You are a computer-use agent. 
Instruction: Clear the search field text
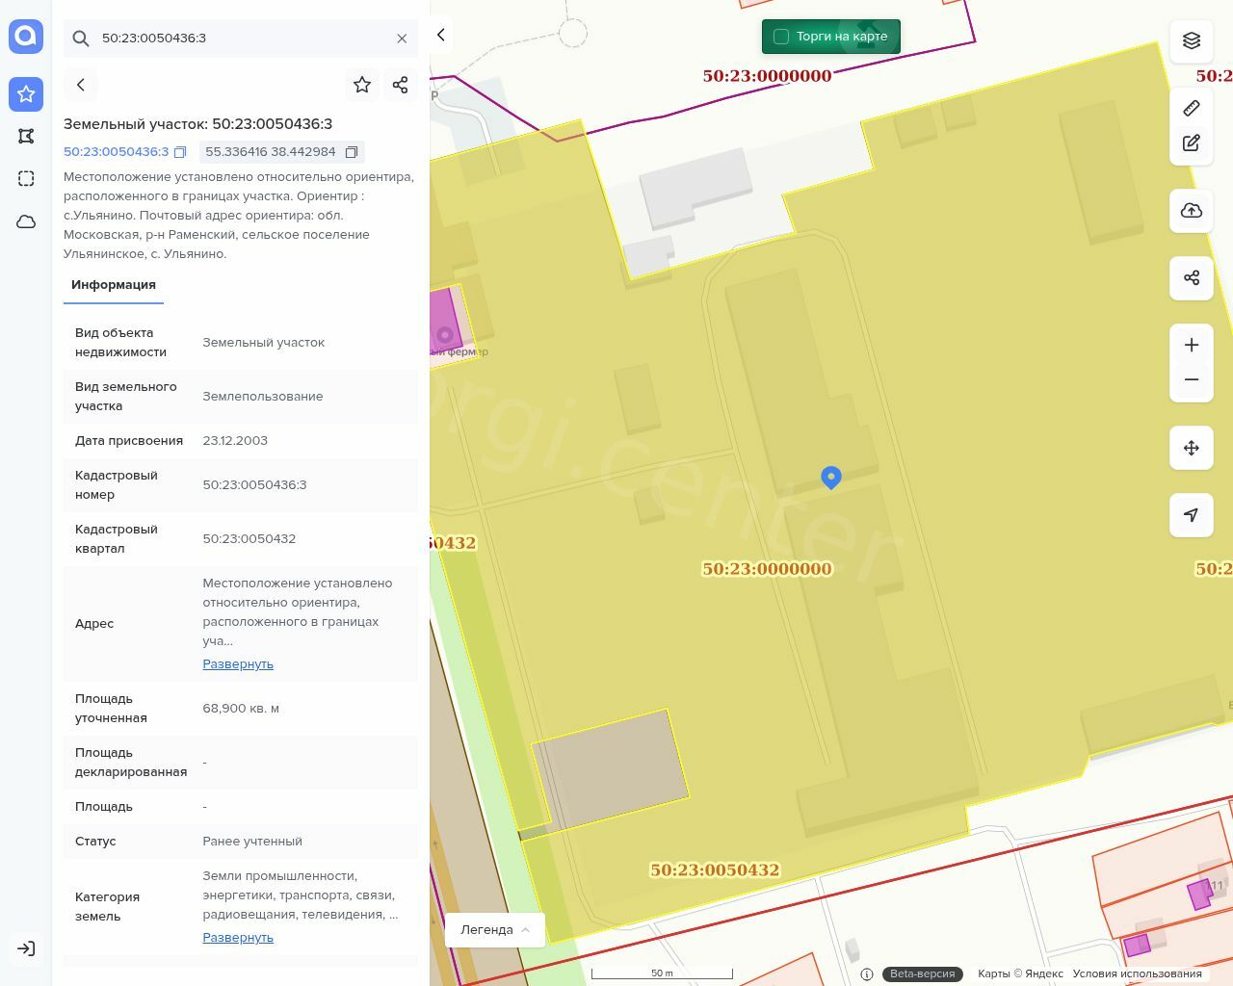tap(402, 39)
